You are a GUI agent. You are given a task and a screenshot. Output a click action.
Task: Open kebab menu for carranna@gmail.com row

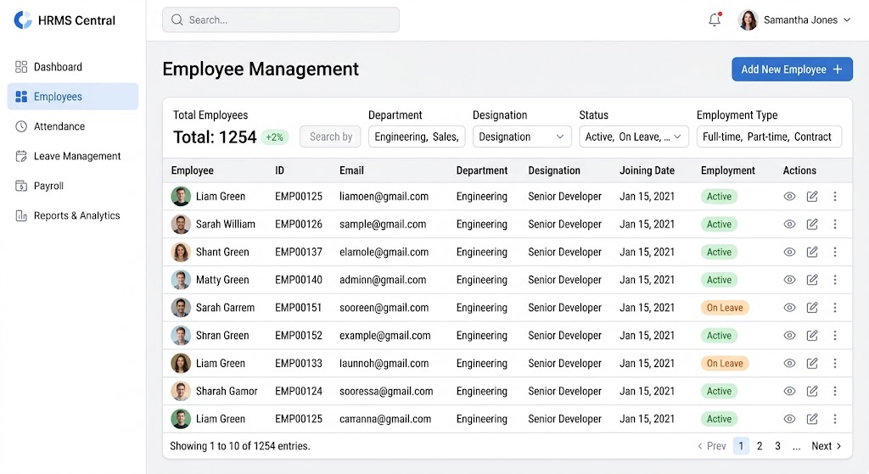pos(835,419)
